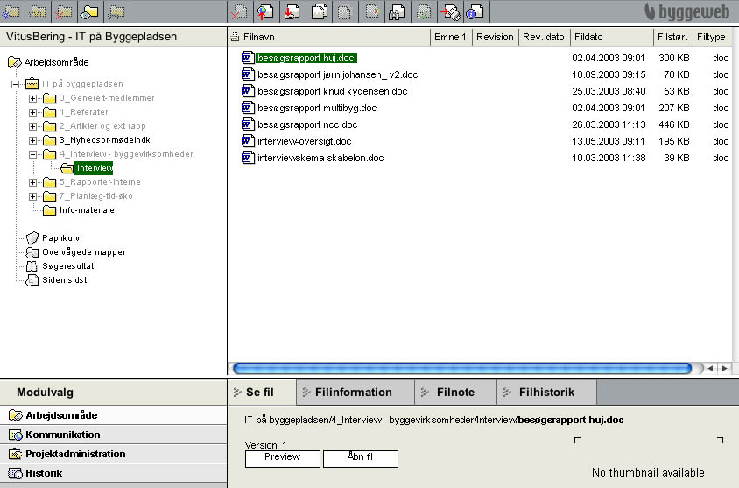The image size is (739, 488).
Task: Sort file list by Fildato column
Action: pyautogui.click(x=588, y=37)
